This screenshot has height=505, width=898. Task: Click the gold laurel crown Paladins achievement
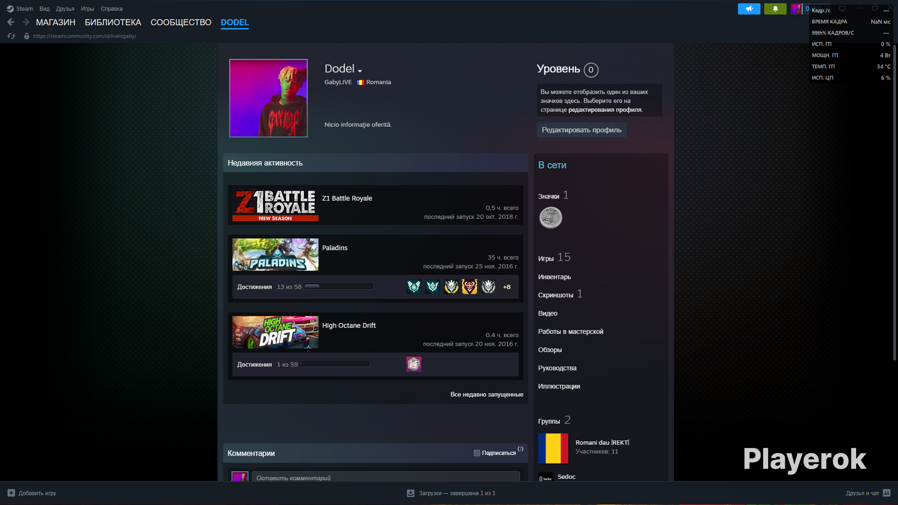coord(451,287)
